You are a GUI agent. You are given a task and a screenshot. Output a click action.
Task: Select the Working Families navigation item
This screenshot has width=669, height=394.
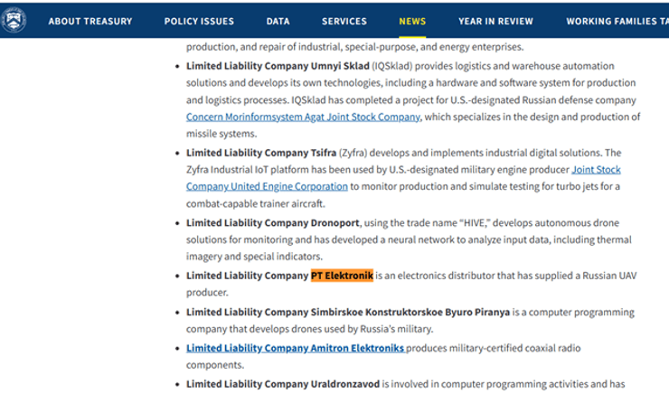pos(617,21)
